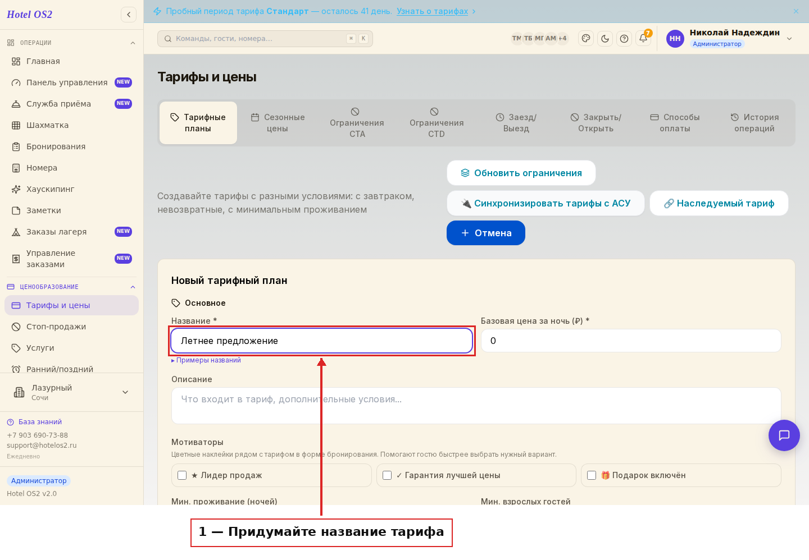Open Шахматка in sidebar
This screenshot has width=809, height=560.
(x=71, y=125)
